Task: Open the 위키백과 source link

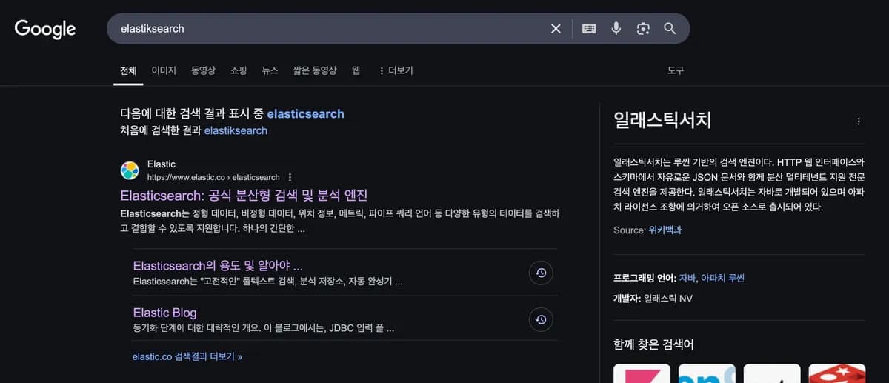Action: [x=665, y=230]
